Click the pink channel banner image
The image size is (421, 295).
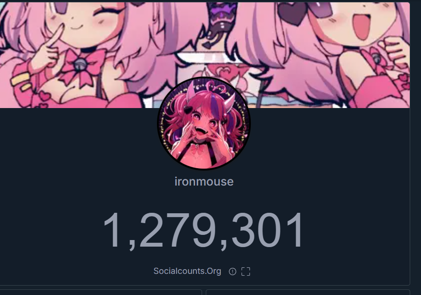tap(204, 55)
